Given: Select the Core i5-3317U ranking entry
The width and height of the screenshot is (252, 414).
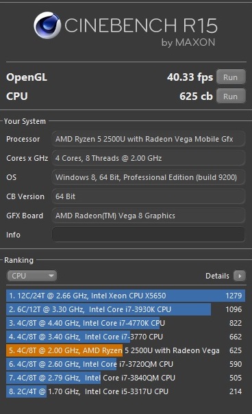Looking at the screenshot, I should click(126, 391).
